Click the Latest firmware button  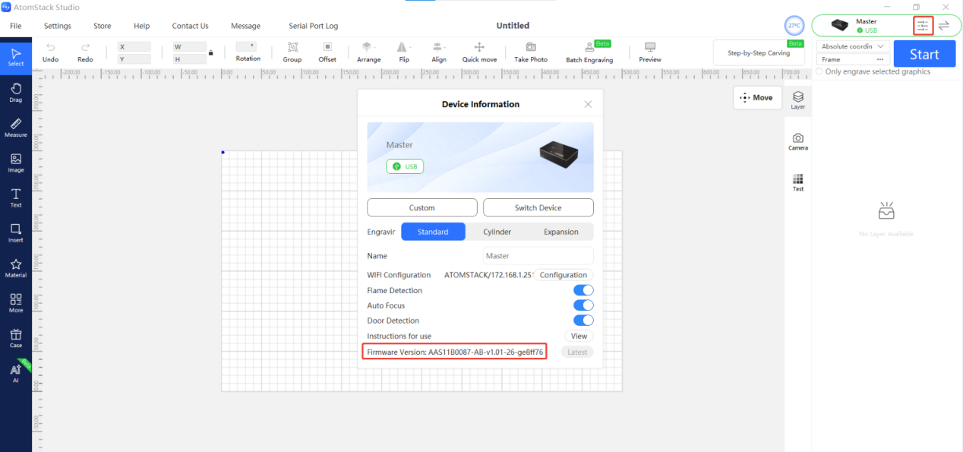[x=577, y=352]
